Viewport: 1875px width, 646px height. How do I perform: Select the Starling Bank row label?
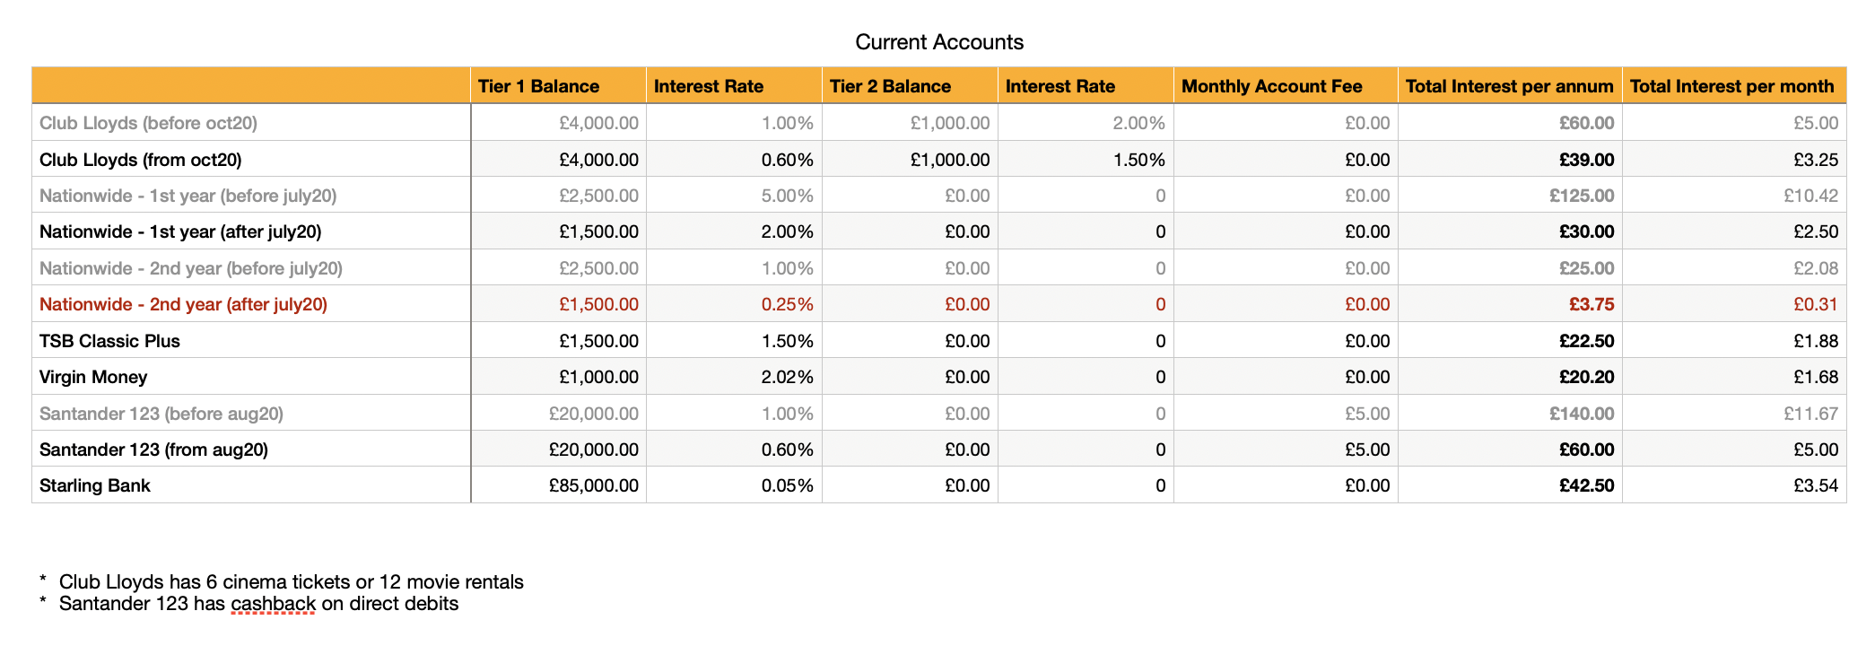pyautogui.click(x=95, y=485)
